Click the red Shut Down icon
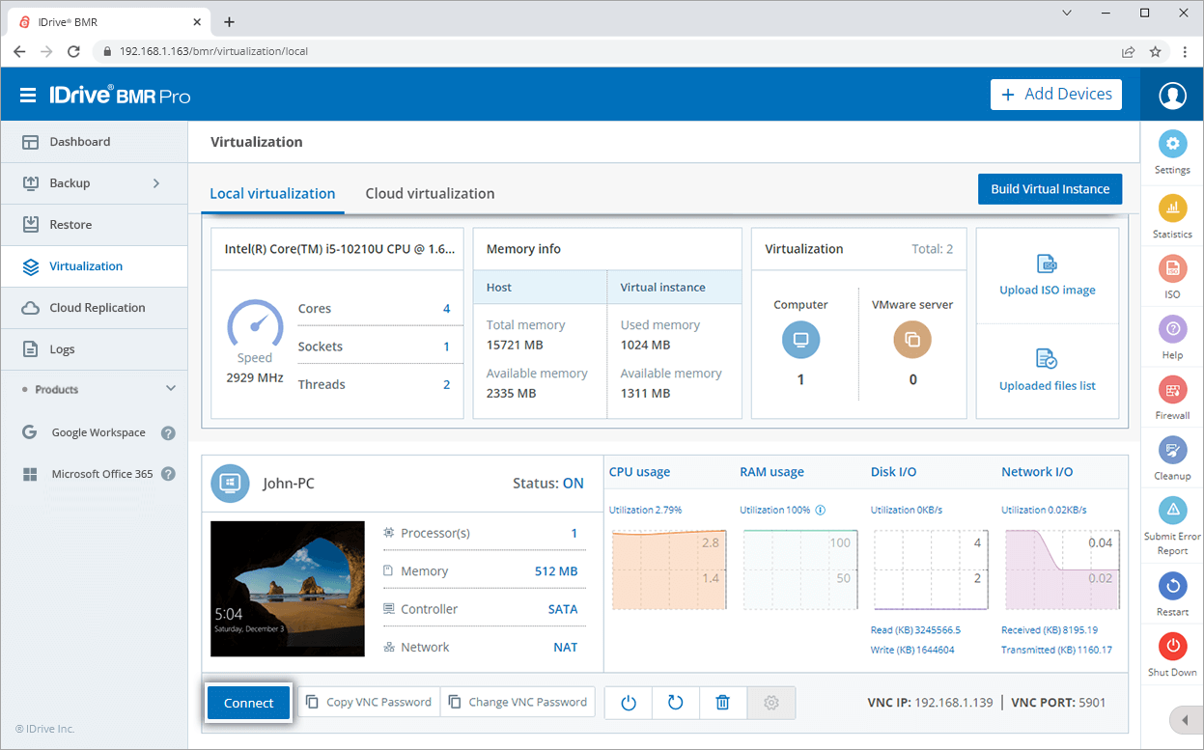The width and height of the screenshot is (1204, 750). 1172,646
